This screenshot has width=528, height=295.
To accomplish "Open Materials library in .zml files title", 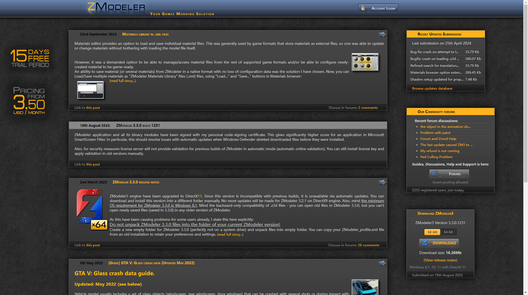I will pyautogui.click(x=145, y=34).
